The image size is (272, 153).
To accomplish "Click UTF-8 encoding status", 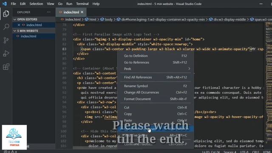I will (244, 152).
